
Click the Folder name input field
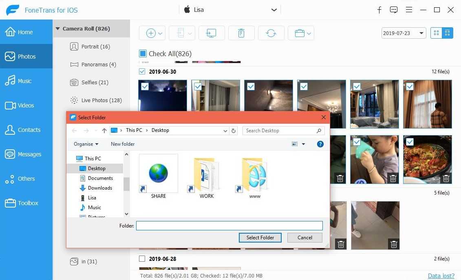(229, 225)
